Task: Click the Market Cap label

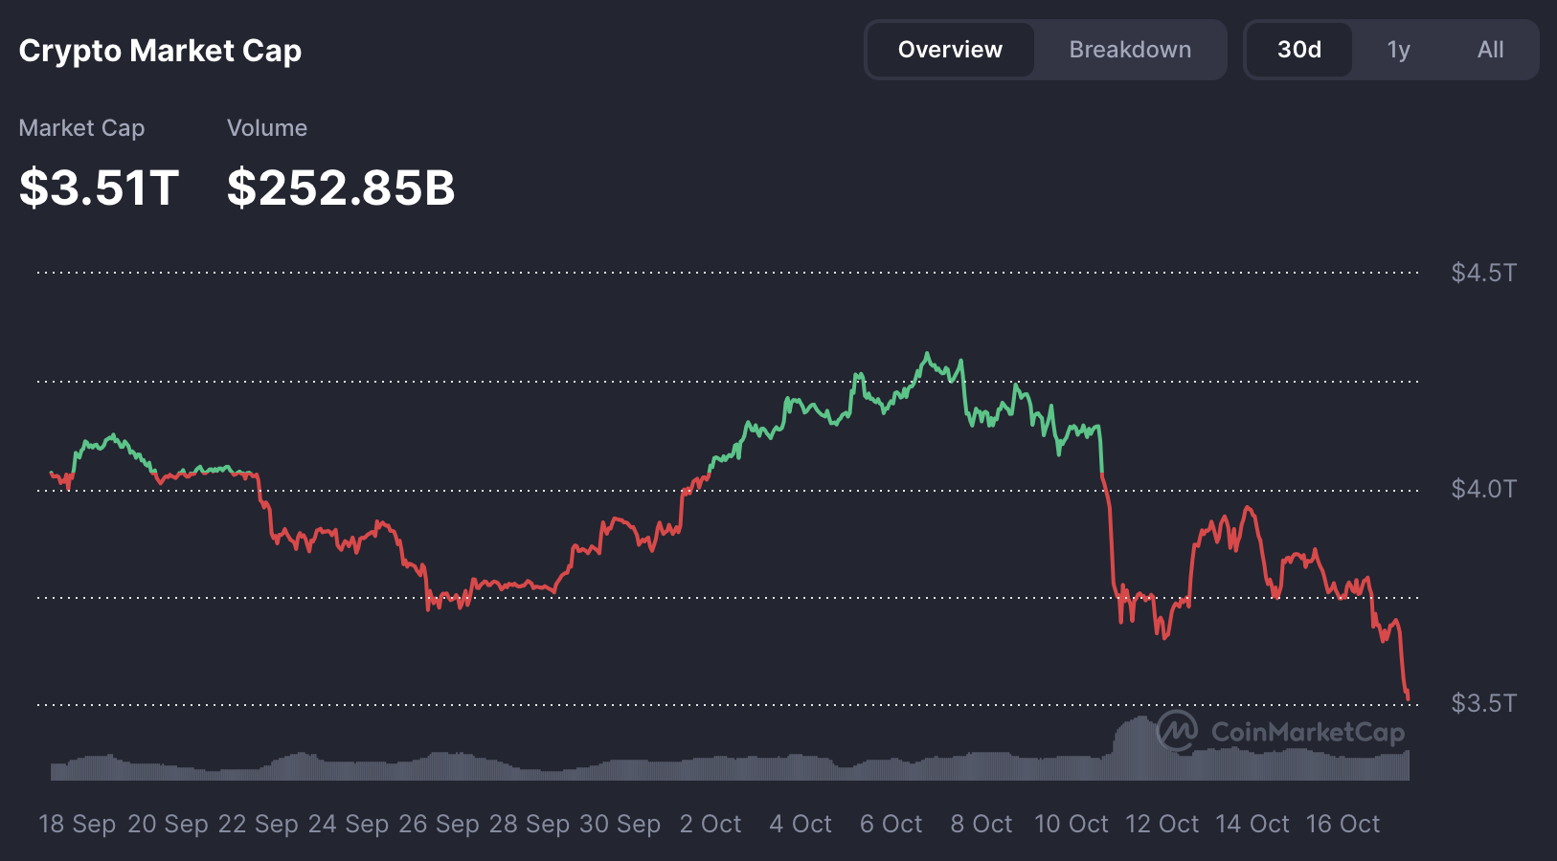Action: pos(82,128)
